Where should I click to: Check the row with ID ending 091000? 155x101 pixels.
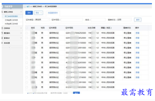pos(27,82)
